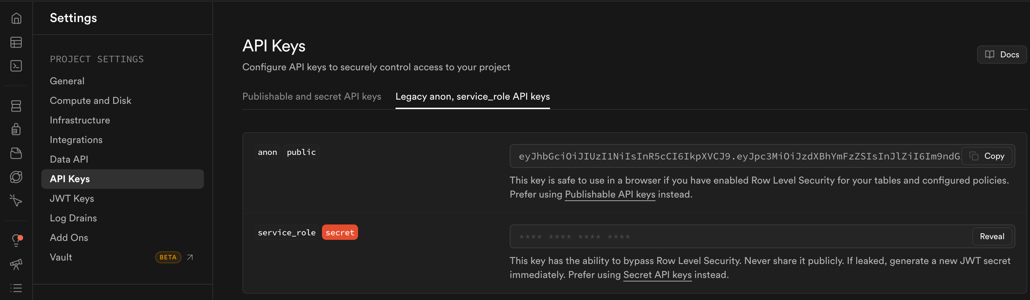This screenshot has width=1030, height=300.
Task: Switch to Publishable and secret API keys tab
Action: (x=311, y=97)
